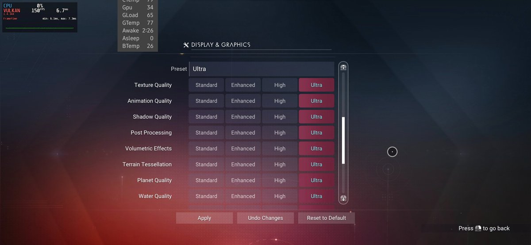This screenshot has height=245, width=531.
Task: Click the wrench icon beside Display & Graphics
Action: pos(186,45)
